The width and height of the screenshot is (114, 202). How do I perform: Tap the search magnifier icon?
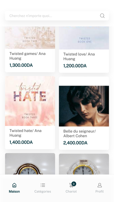(x=102, y=16)
